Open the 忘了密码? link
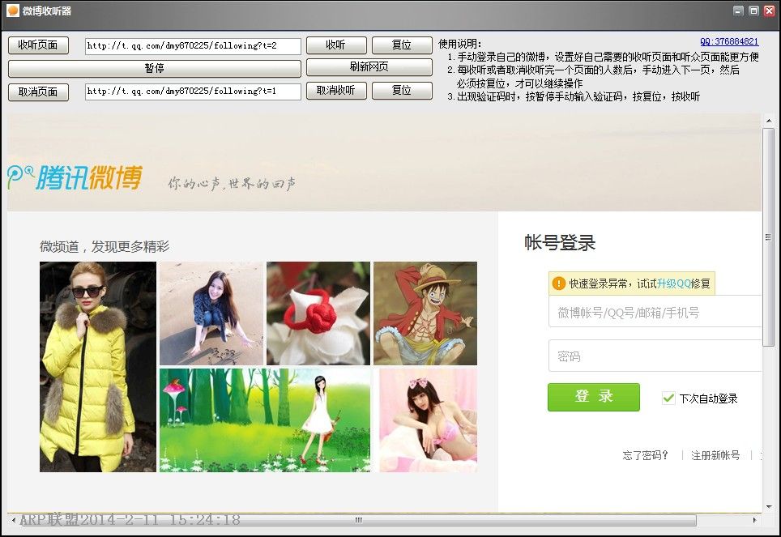Viewport: 781px width, 537px height. click(645, 455)
